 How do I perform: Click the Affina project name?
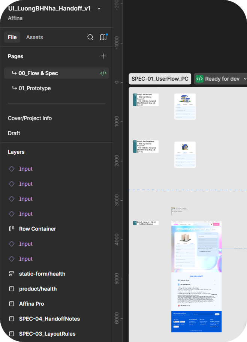tap(15, 18)
